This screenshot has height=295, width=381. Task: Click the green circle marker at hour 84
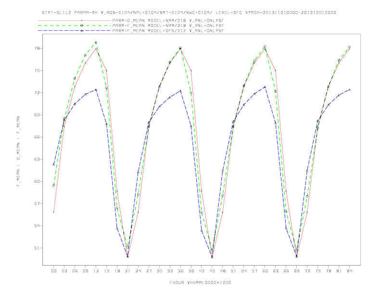pos(350,47)
